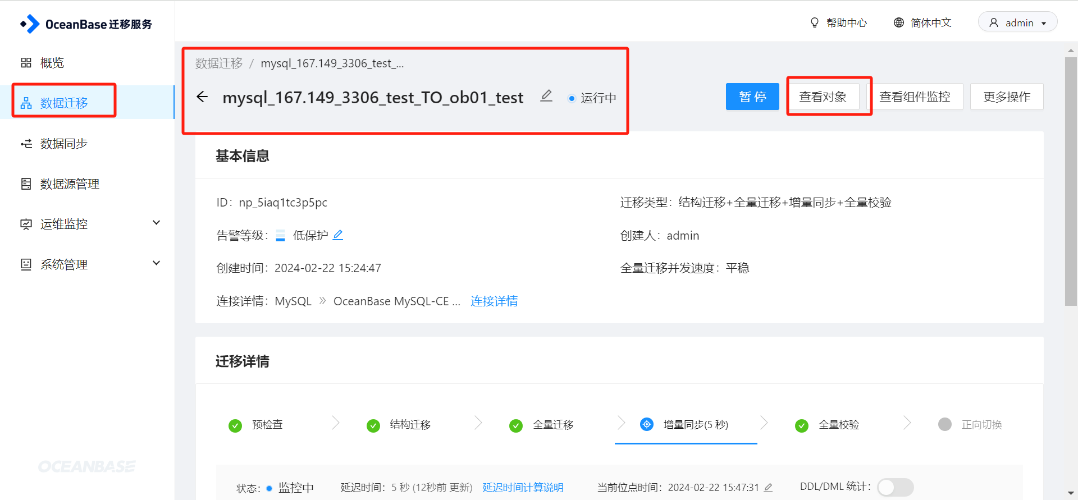Expand the 运维监控 chevron arrow
Image resolution: width=1078 pixels, height=500 pixels.
click(157, 223)
